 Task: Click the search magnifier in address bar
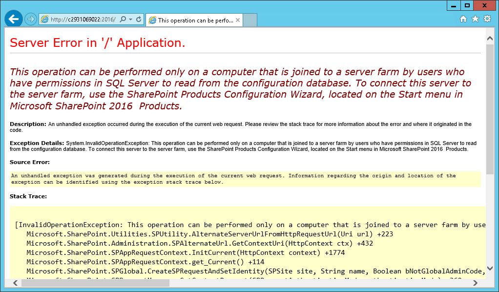point(123,20)
